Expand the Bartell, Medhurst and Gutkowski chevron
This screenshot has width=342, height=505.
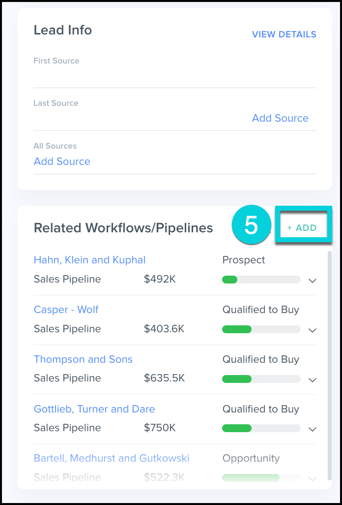coord(313,478)
